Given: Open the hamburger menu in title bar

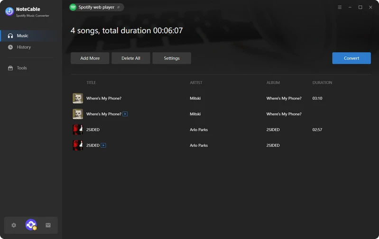Looking at the screenshot, I should coord(340,8).
